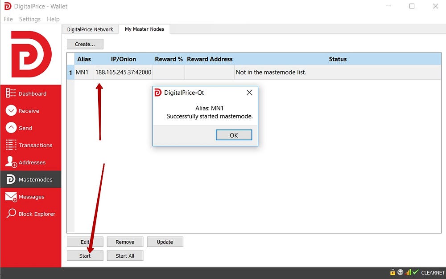
Task: Click the Create... button
Action: tap(85, 44)
